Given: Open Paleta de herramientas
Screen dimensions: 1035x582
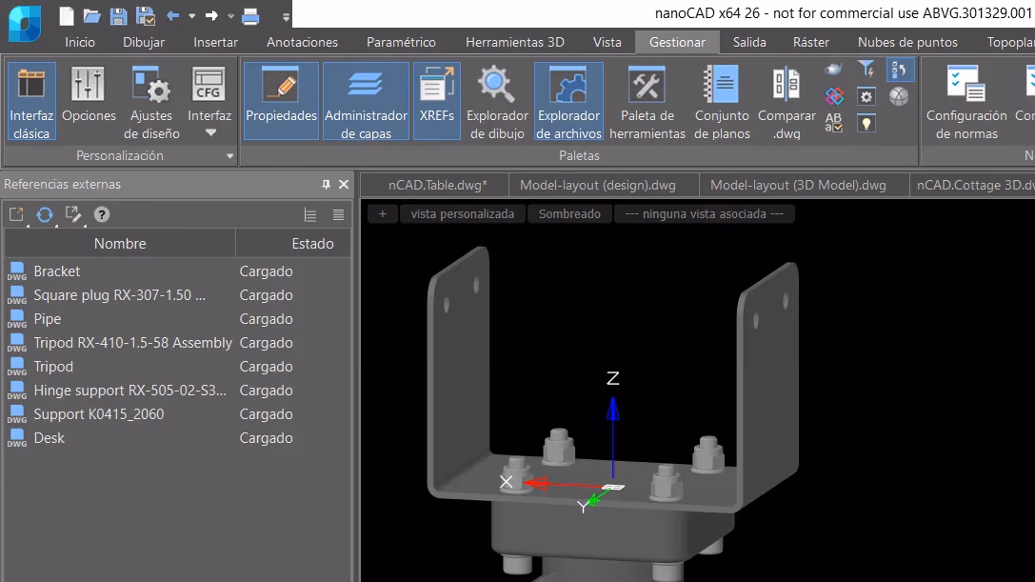Looking at the screenshot, I should pos(647,101).
